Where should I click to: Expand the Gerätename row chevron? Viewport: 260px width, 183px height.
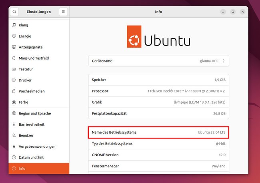coord(224,61)
